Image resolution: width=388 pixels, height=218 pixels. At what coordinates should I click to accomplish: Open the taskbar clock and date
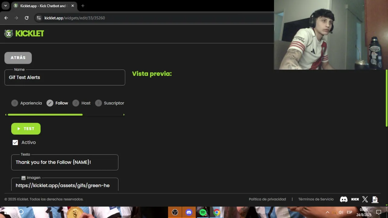pos(364,212)
